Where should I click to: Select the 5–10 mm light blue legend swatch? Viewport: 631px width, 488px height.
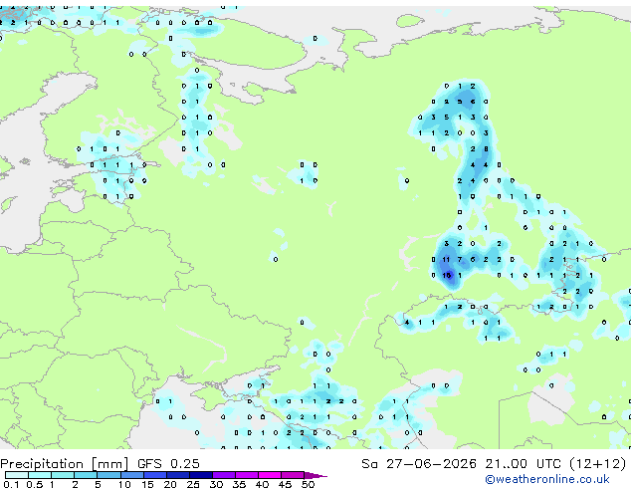click(x=109, y=475)
